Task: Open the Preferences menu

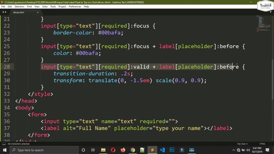Action: (x=75, y=7)
